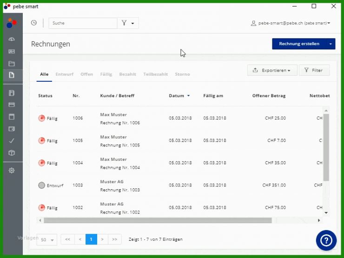Screen dimensions: 344x258
Task: Open the wallet icon in the sidebar
Action: [12, 129]
